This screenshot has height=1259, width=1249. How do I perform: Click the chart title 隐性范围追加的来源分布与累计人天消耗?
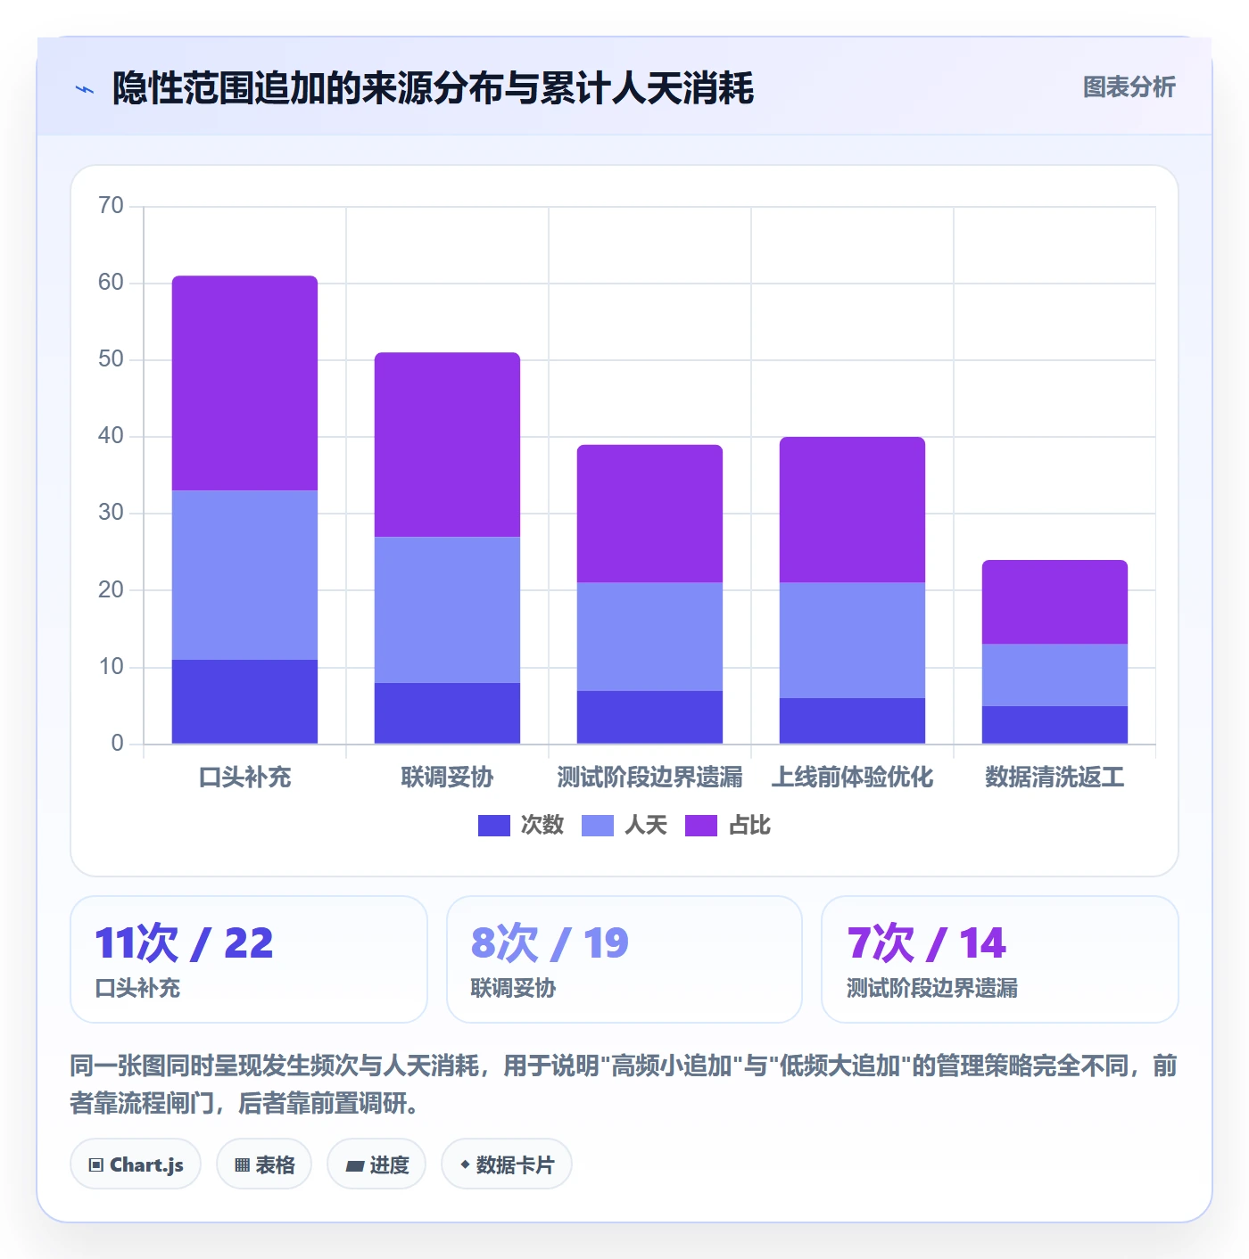[433, 88]
